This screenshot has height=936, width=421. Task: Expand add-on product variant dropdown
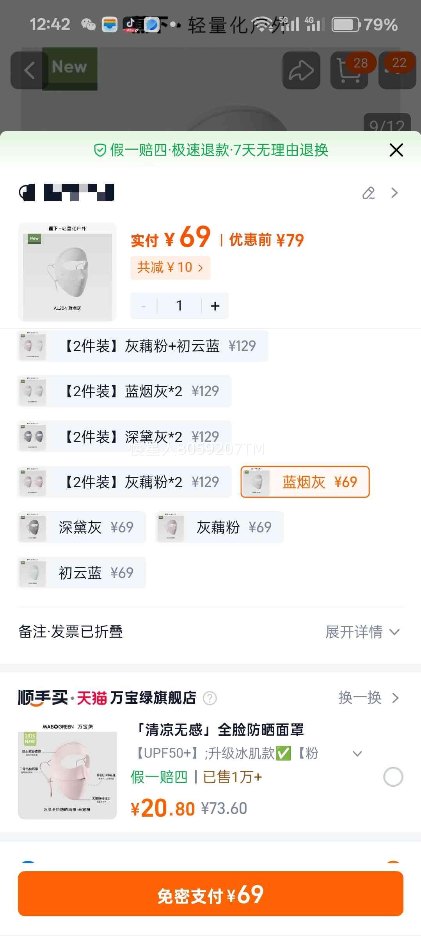[x=357, y=753]
